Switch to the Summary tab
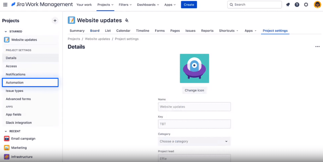 [77, 31]
